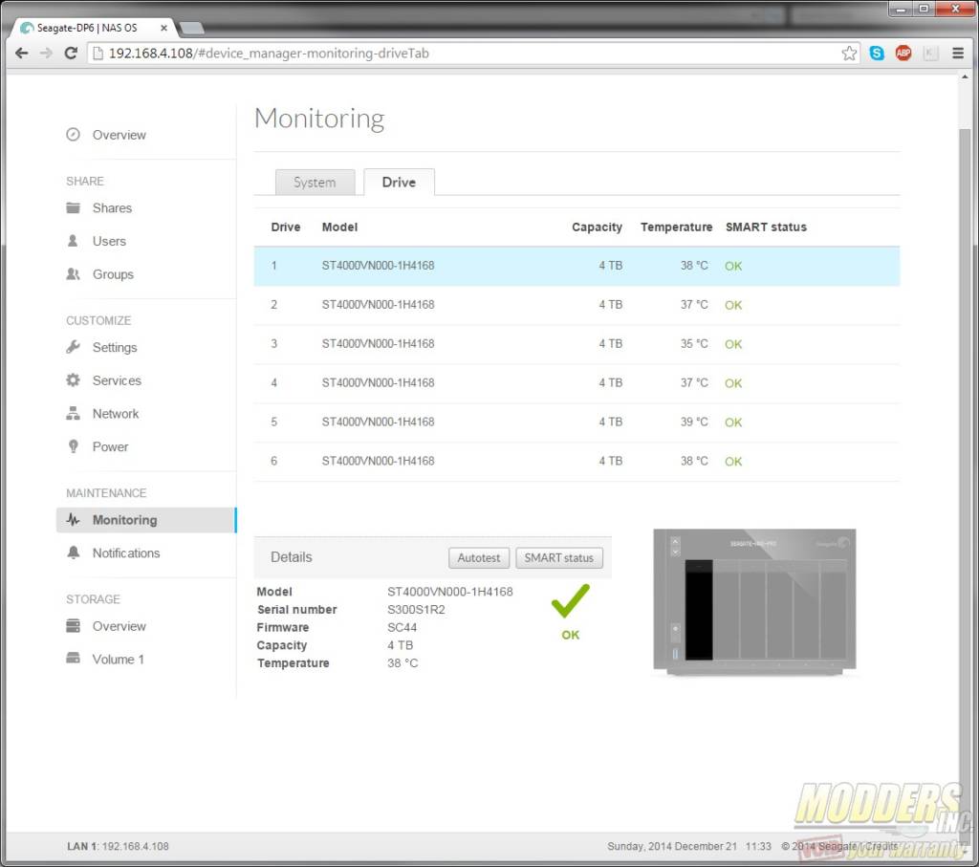Open the Chrome hamburger menu
Viewport: 979px width, 867px height.
click(x=958, y=54)
